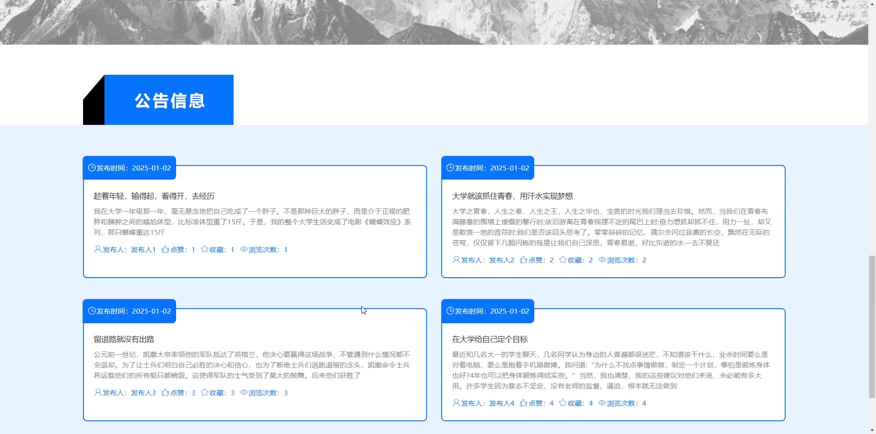This screenshot has width=876, height=434.
Task: Click the star icon by 收藏: 3
Action: point(204,393)
